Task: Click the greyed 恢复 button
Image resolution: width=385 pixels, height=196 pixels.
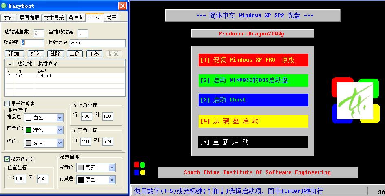Action: tap(114, 54)
